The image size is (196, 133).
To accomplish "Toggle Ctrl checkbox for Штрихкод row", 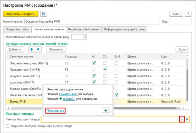I will pos(105,82).
